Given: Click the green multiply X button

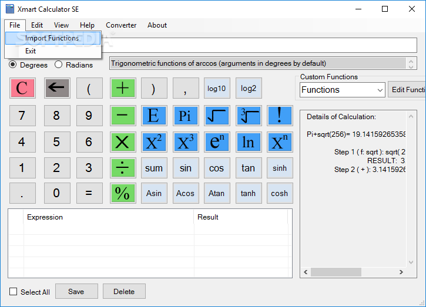Looking at the screenshot, I should pos(123,142).
